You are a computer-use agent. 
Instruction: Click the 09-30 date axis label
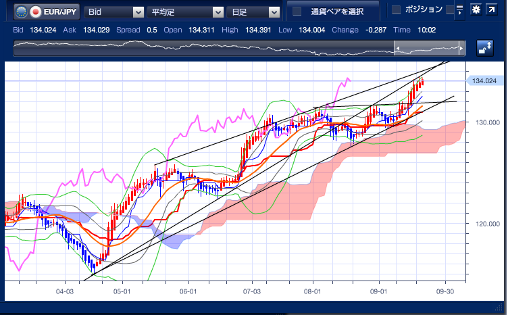click(445, 291)
